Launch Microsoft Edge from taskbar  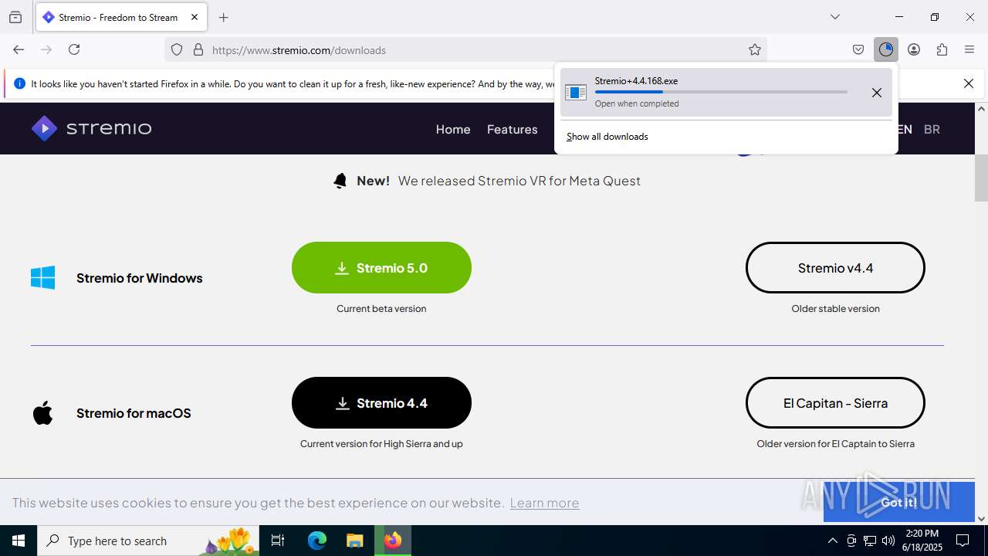(317, 541)
